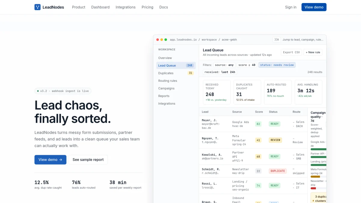Select lead Meyer, J.
The height and width of the screenshot is (203, 361).
(x=209, y=120)
